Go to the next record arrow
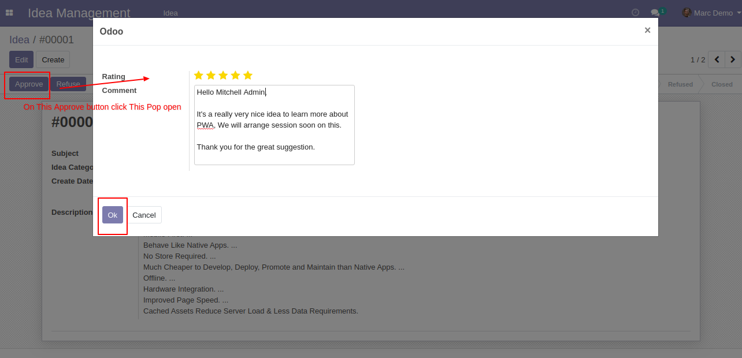The image size is (742, 358). (x=733, y=59)
